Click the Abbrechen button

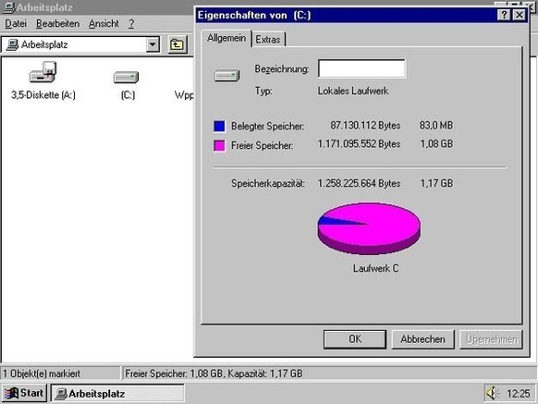coord(422,339)
